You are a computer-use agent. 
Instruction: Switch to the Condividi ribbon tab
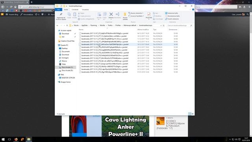click(x=75, y=9)
